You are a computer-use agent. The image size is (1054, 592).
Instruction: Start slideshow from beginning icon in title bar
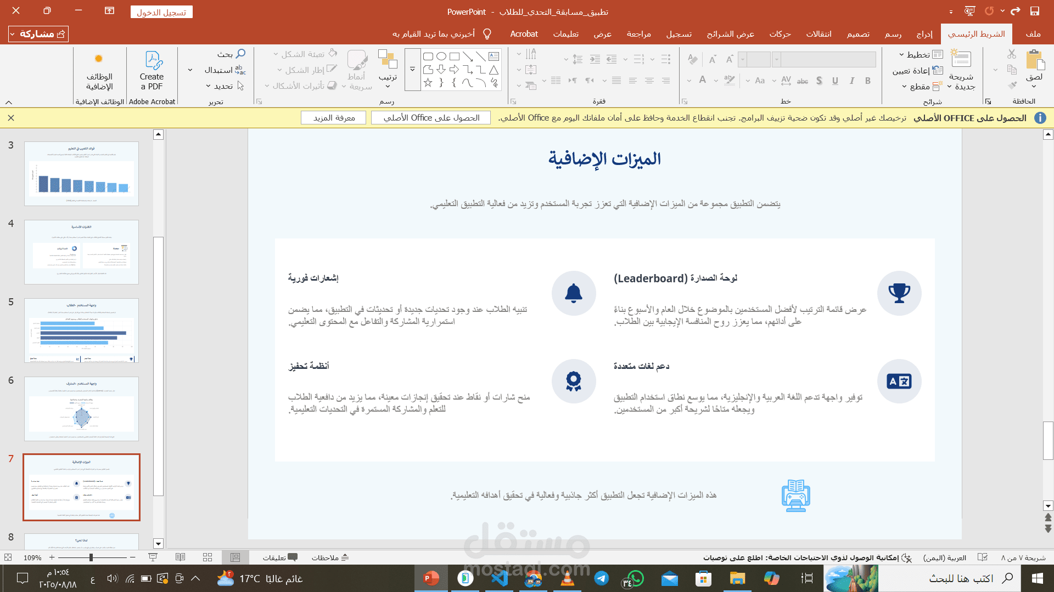[x=970, y=11]
